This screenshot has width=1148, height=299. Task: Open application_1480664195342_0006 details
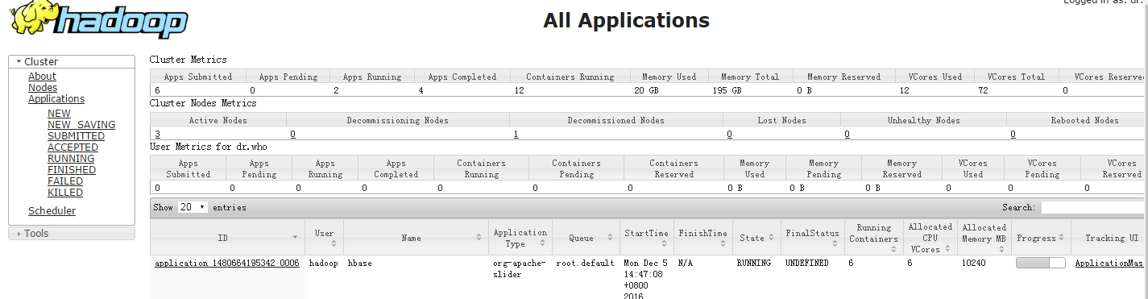pos(226,264)
